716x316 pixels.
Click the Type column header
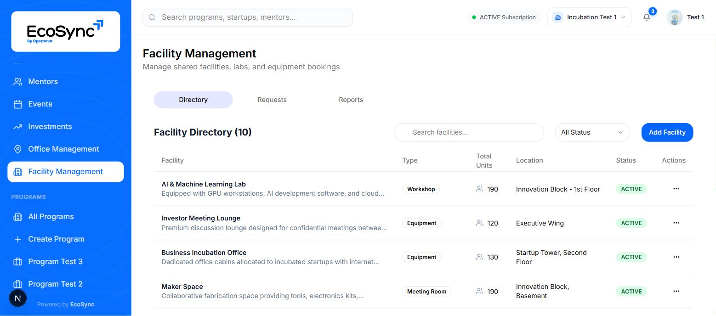(x=410, y=160)
